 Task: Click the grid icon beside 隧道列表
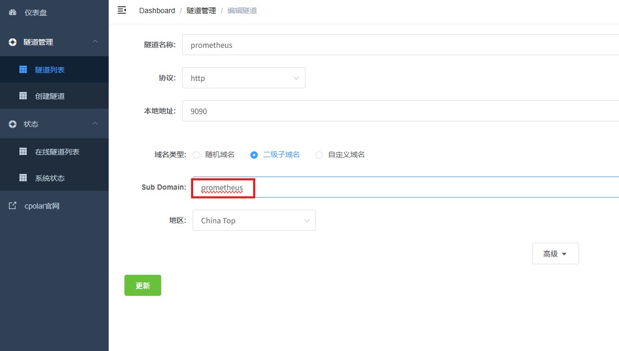(x=23, y=69)
